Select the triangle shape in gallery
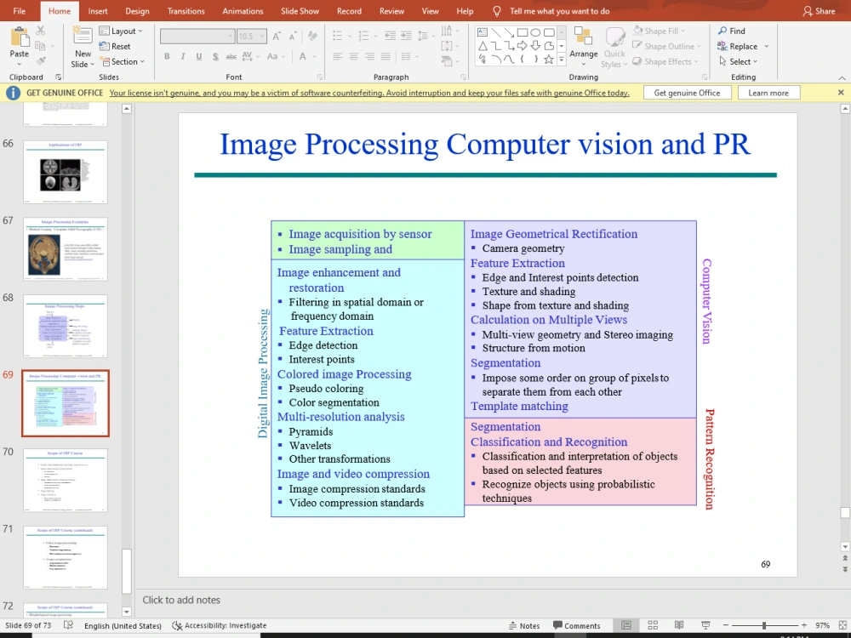851x638 pixels. pos(482,46)
